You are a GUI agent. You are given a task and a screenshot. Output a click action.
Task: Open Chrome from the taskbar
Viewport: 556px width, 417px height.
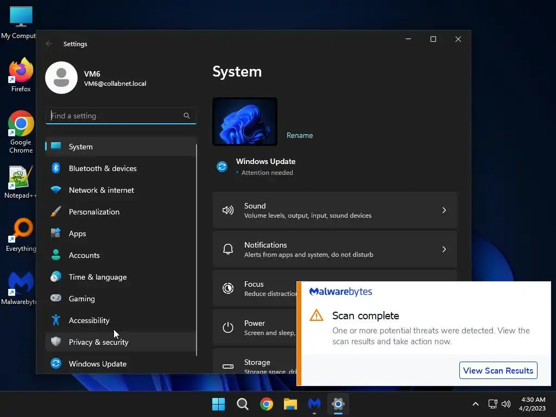point(266,404)
